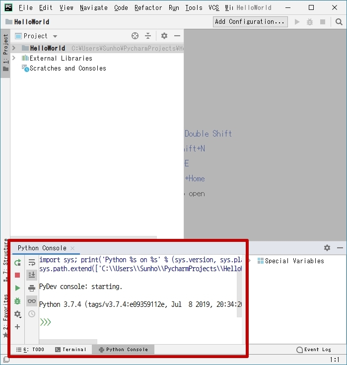Expand External Libraries node
The height and width of the screenshot is (365, 347).
coord(14,58)
